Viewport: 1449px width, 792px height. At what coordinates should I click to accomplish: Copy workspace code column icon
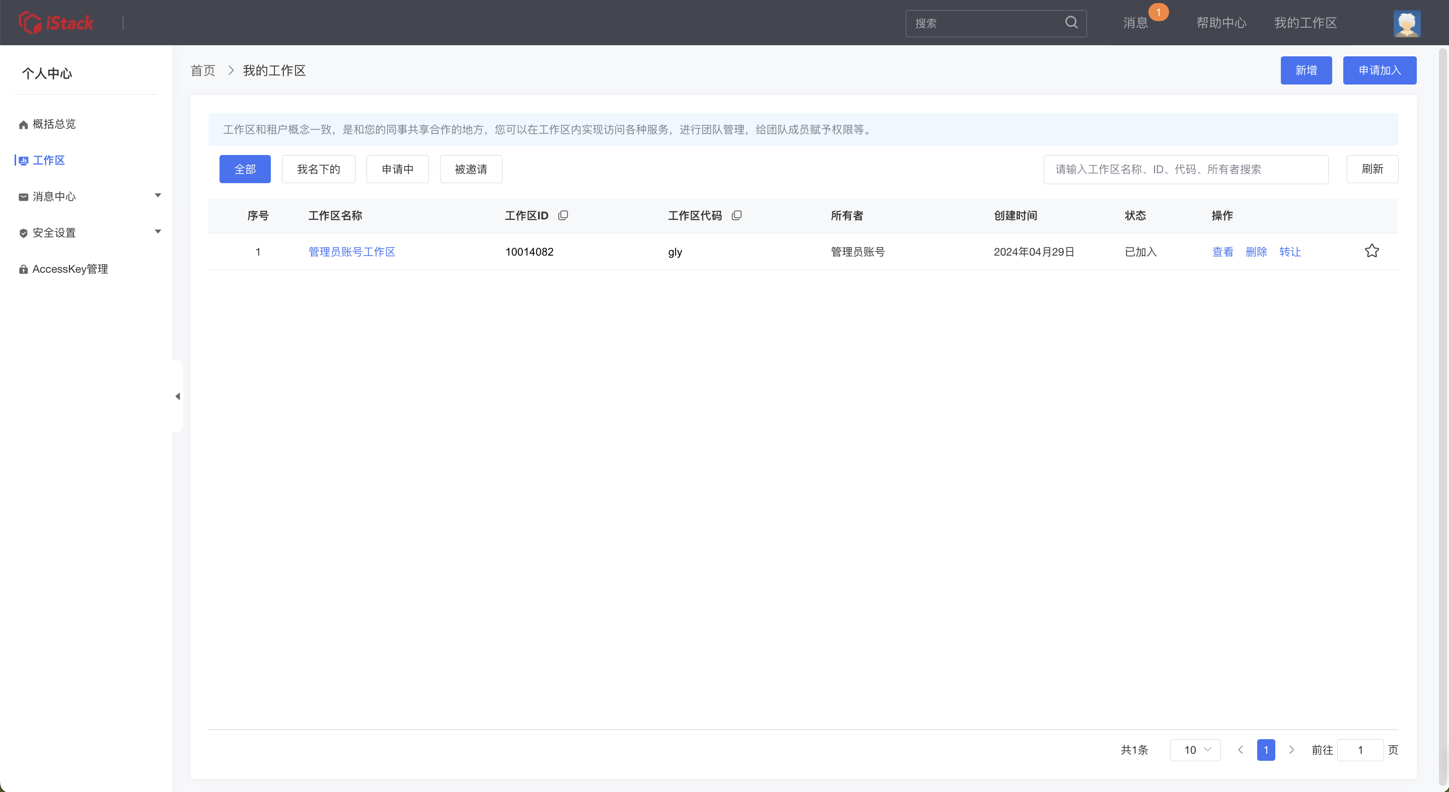(737, 215)
